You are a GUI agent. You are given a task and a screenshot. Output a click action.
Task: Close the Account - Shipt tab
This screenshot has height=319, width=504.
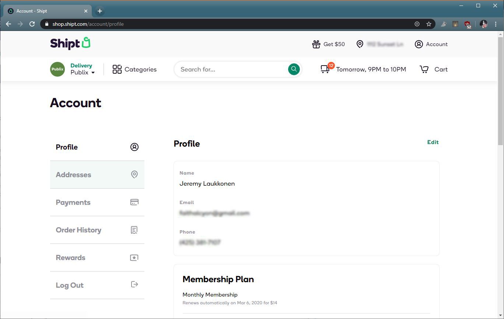pos(86,11)
